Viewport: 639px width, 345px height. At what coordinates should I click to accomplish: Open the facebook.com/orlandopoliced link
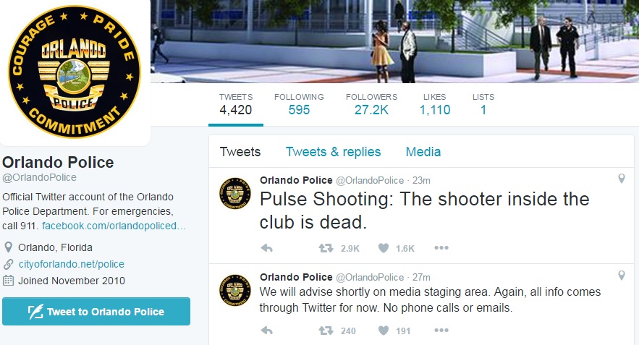click(114, 226)
